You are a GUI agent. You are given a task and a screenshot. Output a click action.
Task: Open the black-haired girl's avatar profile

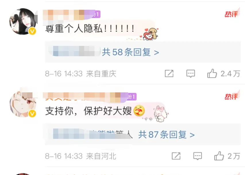[x=23, y=22]
